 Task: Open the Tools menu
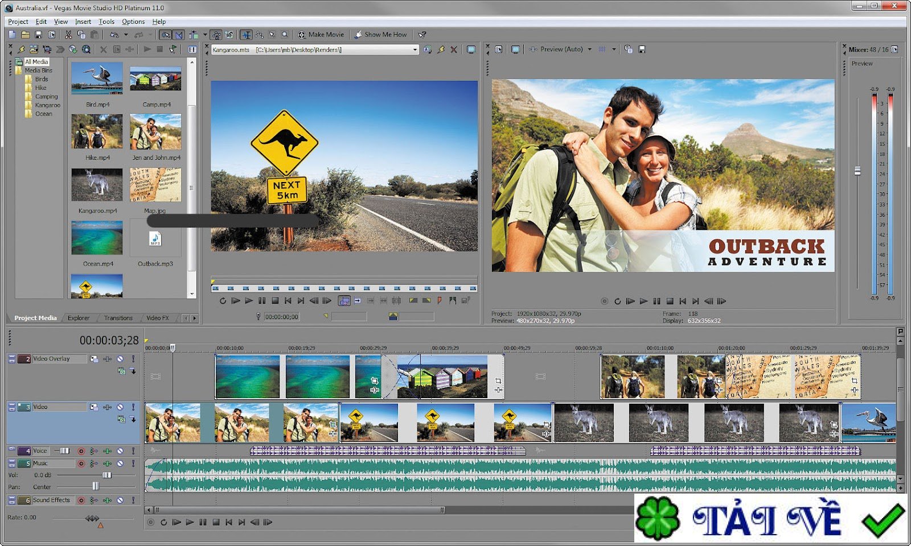[106, 22]
